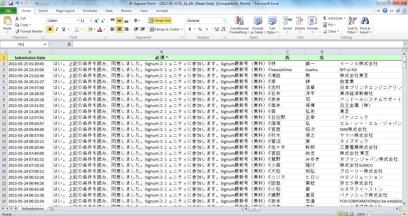The image size is (408, 216).
Task: Select row 10 header
Action: (4, 111)
